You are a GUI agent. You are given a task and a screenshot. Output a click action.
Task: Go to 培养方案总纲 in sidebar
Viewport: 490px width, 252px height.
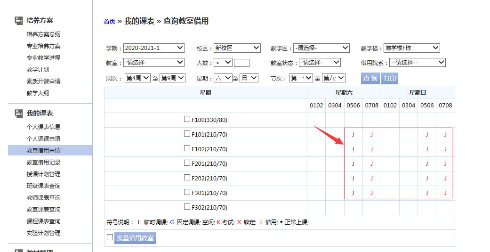(43, 34)
